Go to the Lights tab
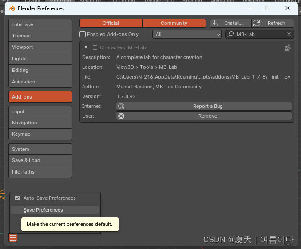 click(x=40, y=59)
